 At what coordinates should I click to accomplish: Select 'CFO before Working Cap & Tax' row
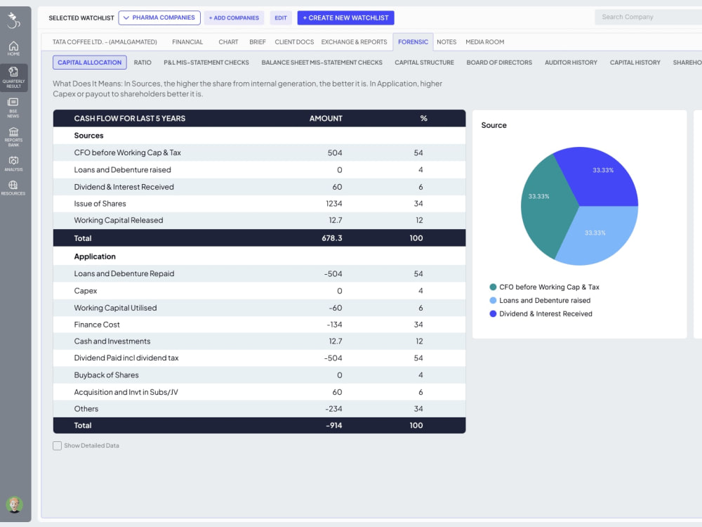click(259, 152)
